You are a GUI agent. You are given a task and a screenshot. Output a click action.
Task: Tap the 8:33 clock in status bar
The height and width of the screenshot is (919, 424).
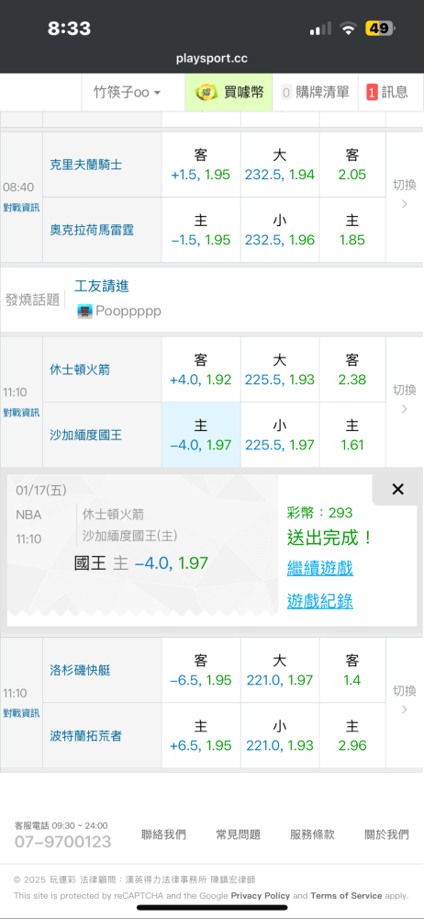69,28
